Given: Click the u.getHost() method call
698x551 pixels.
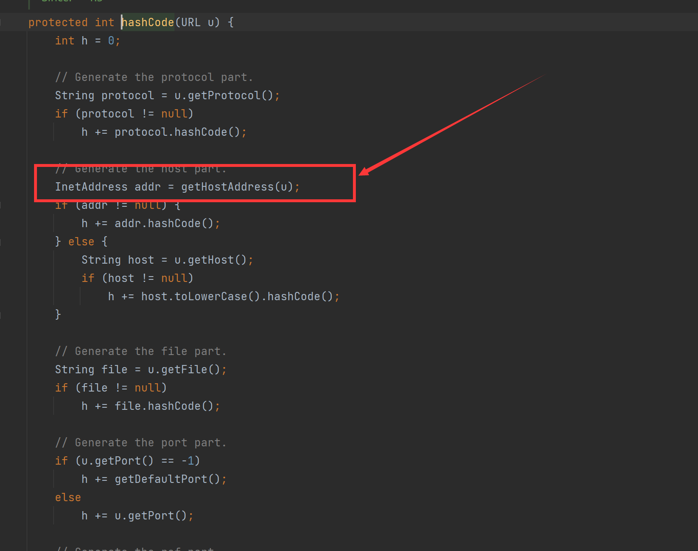Looking at the screenshot, I should [x=211, y=260].
